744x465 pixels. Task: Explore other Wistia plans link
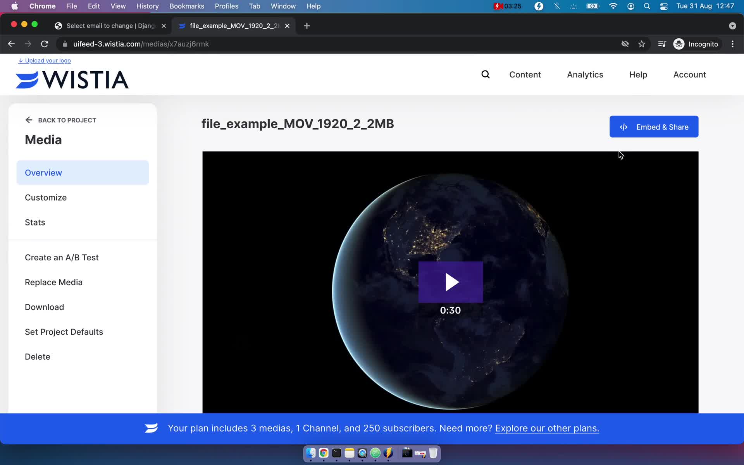tap(546, 428)
